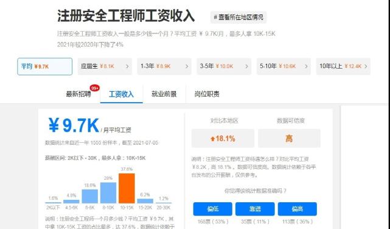Click the chevron on the 10年以上 card
The width and height of the screenshot is (390, 229).
click(x=366, y=66)
